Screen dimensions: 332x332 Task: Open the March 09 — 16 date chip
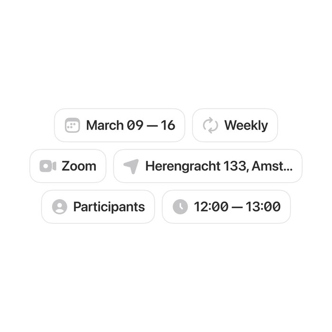click(120, 125)
